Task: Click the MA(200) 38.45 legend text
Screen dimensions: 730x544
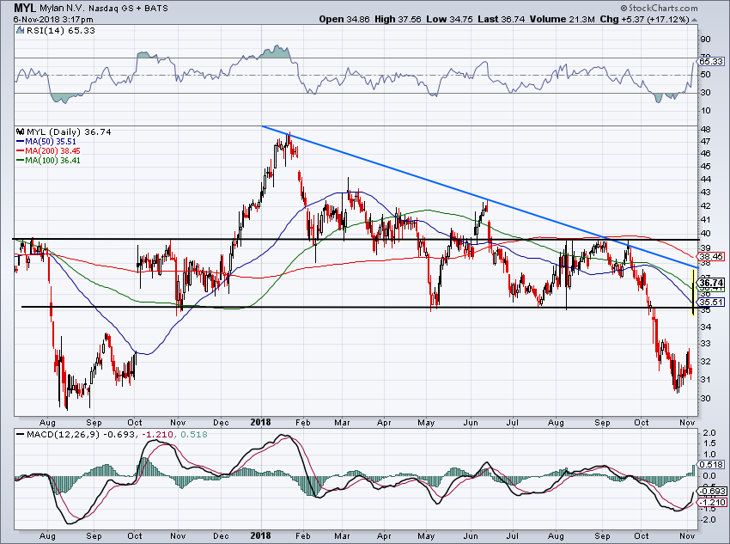Action: point(52,151)
